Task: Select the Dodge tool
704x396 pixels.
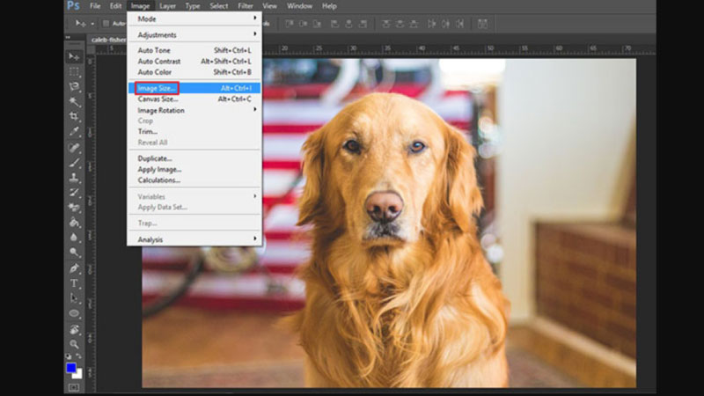Action: [74, 253]
